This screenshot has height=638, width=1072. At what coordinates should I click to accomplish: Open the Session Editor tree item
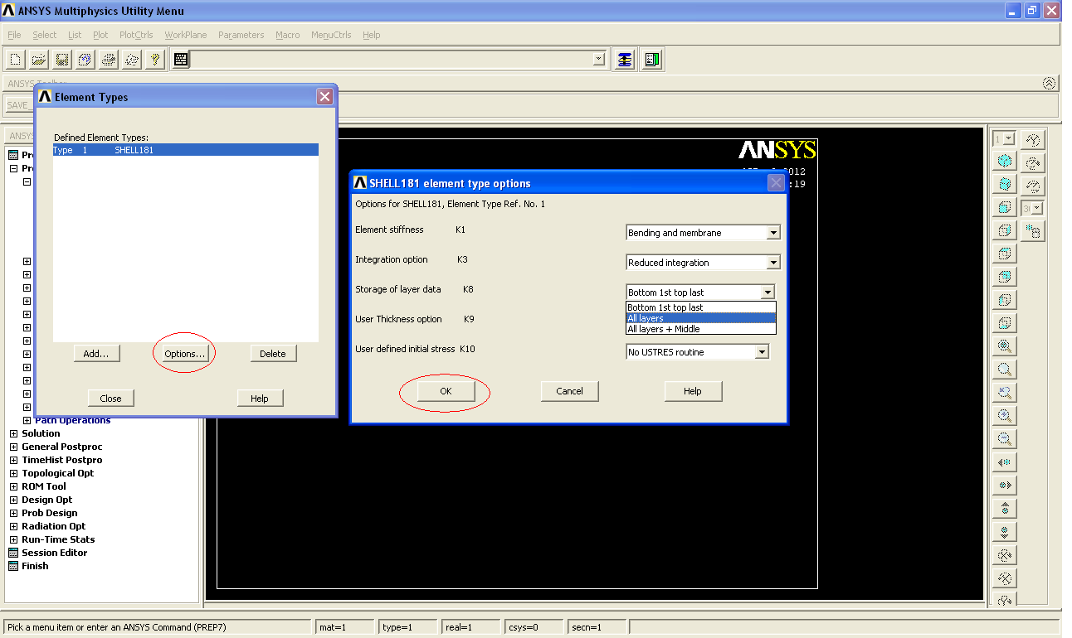point(55,553)
